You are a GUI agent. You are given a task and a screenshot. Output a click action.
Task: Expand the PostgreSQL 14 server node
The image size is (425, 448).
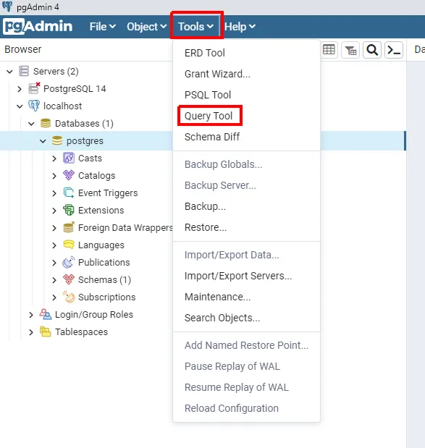(x=20, y=89)
